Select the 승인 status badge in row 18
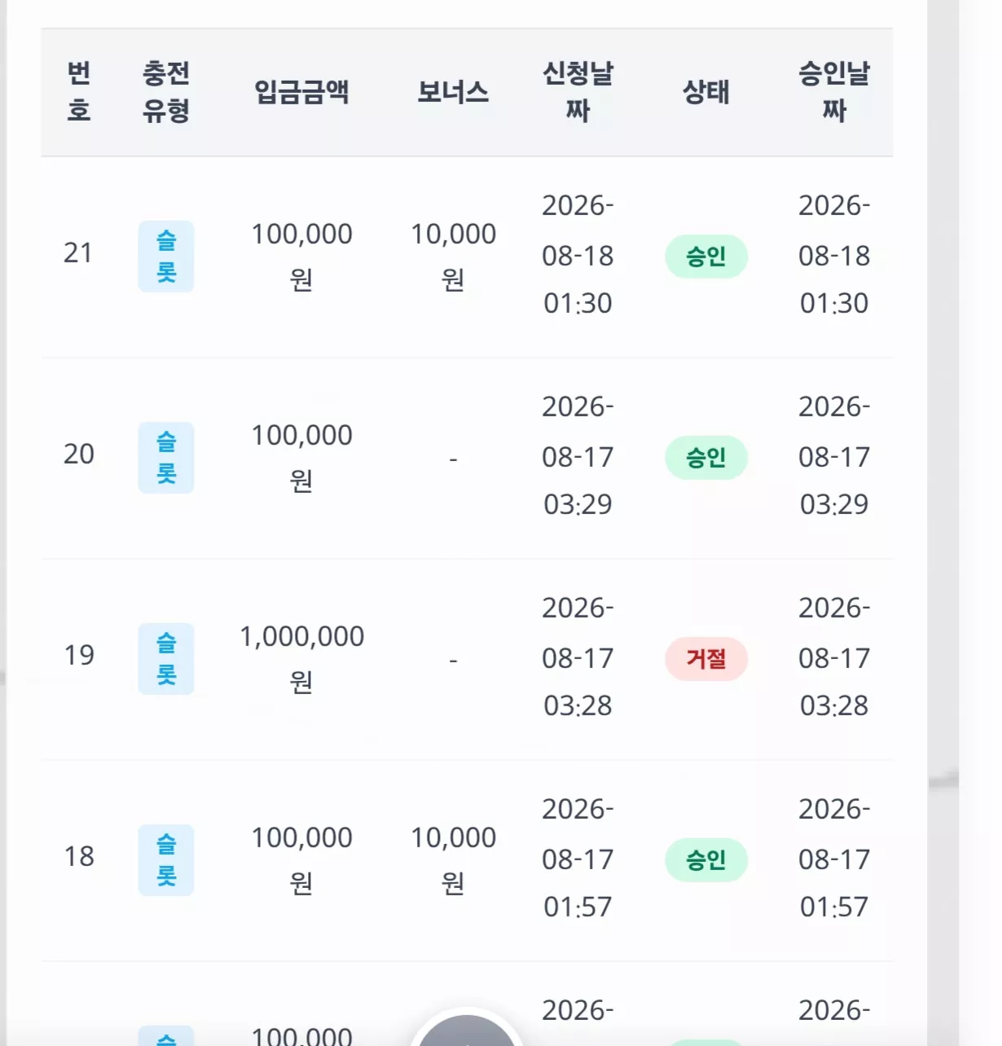1002x1046 pixels. [706, 860]
